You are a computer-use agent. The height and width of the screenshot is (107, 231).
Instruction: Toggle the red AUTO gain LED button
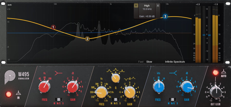[x=215, y=73]
